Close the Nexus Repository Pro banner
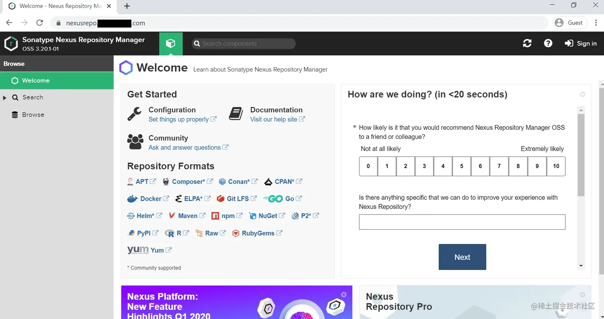Screen dimensions: 604x319 point(582,295)
